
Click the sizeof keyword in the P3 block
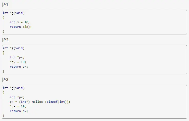tap(52, 102)
